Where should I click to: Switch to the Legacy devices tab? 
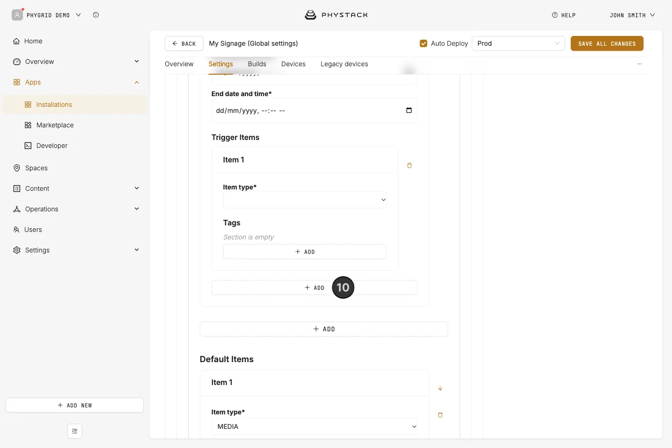[344, 64]
